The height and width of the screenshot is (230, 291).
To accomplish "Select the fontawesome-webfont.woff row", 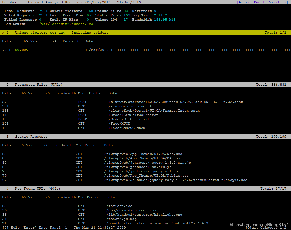I will coord(105,223).
